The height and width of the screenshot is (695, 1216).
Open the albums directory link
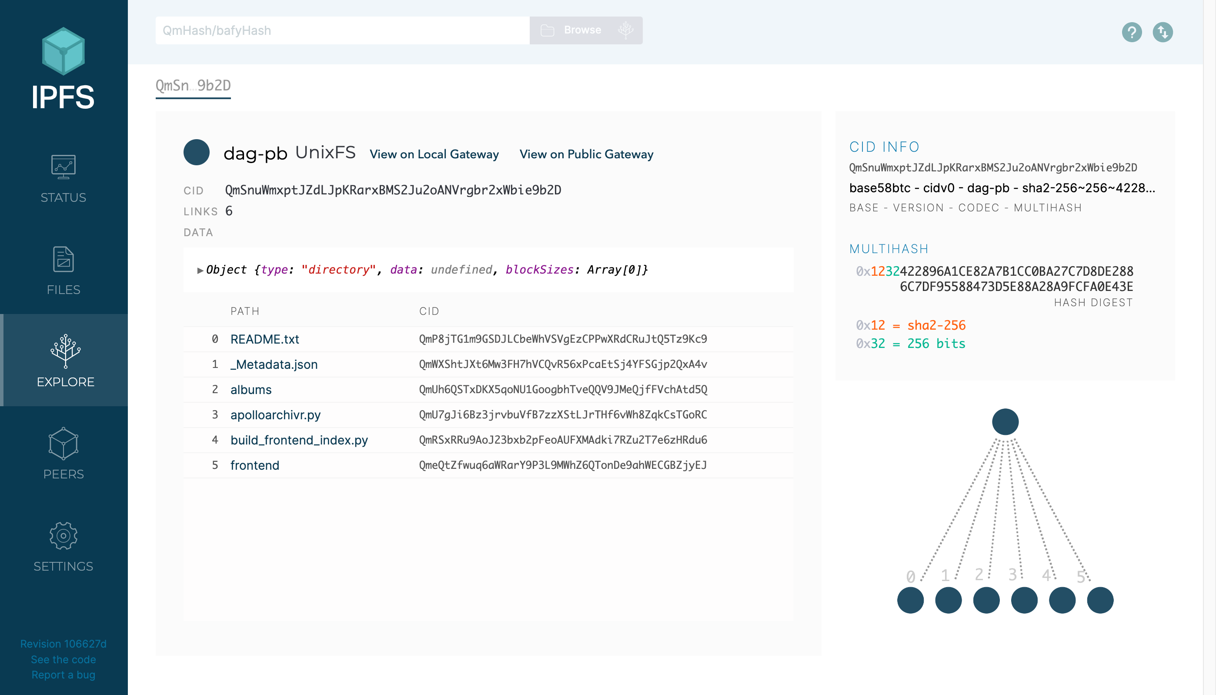click(x=251, y=390)
